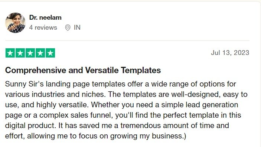Click the first green rating star

coord(10,53)
